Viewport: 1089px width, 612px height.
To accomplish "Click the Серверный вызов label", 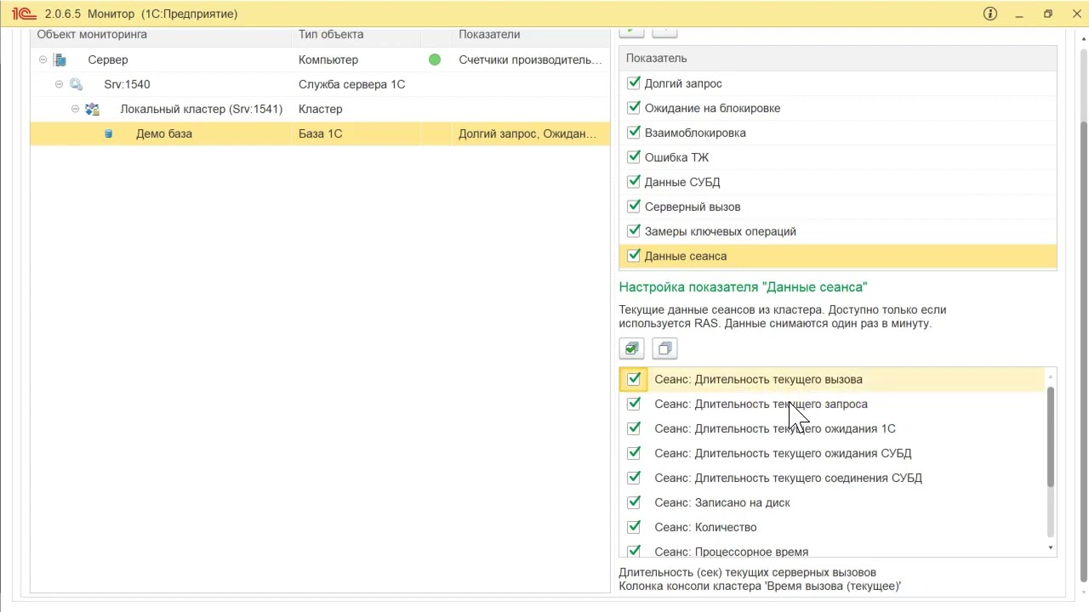I will (x=693, y=207).
